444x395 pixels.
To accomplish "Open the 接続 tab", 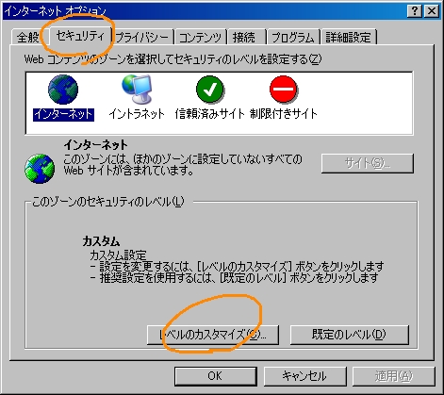I will 244,38.
